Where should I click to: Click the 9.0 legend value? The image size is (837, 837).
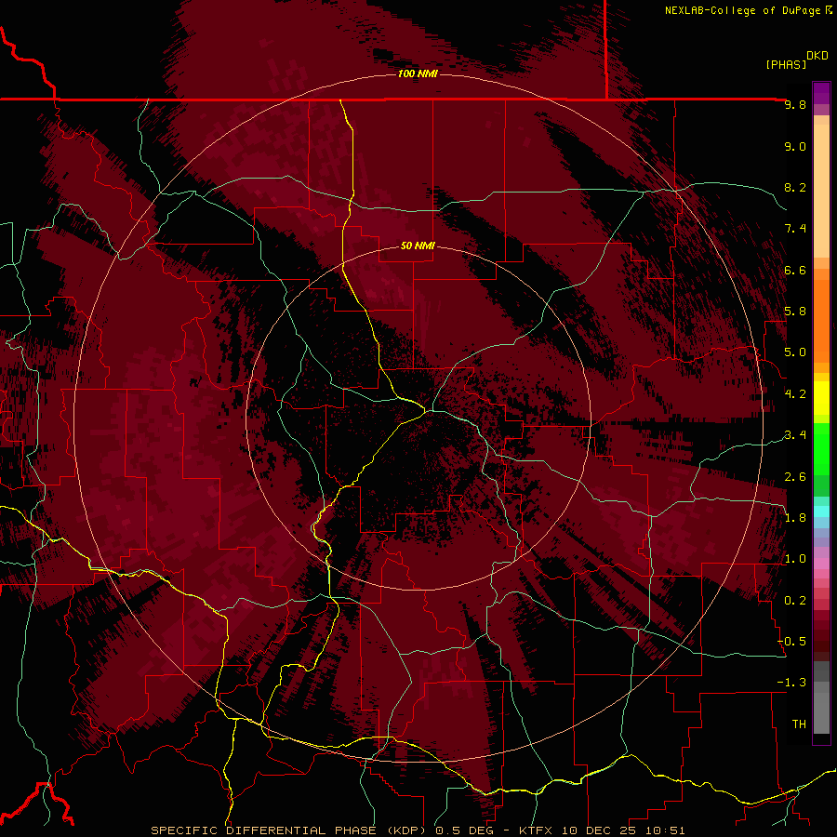795,146
